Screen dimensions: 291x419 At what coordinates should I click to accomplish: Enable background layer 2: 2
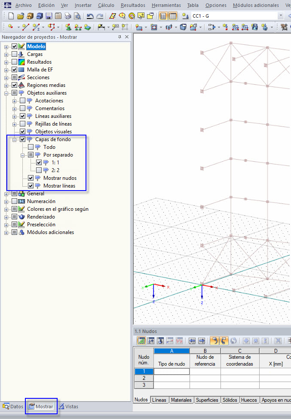tap(39, 170)
